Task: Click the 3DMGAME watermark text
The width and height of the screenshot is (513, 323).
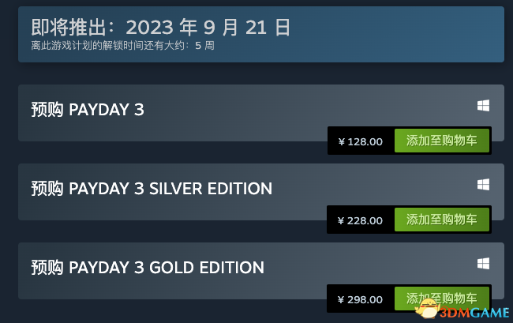Action: click(x=472, y=312)
